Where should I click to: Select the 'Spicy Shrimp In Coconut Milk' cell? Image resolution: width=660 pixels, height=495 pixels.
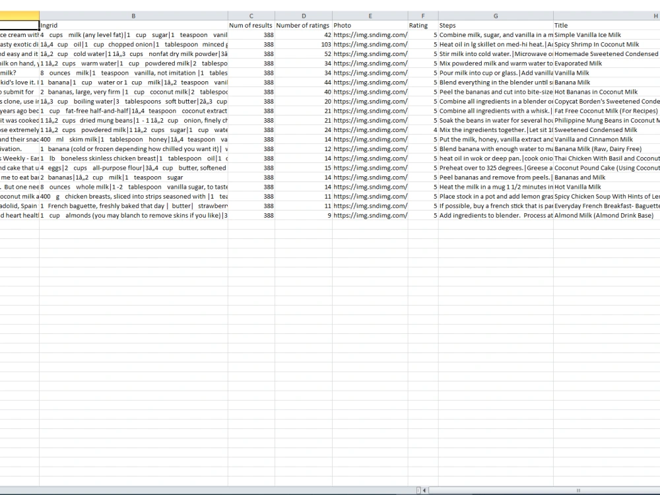(607, 44)
